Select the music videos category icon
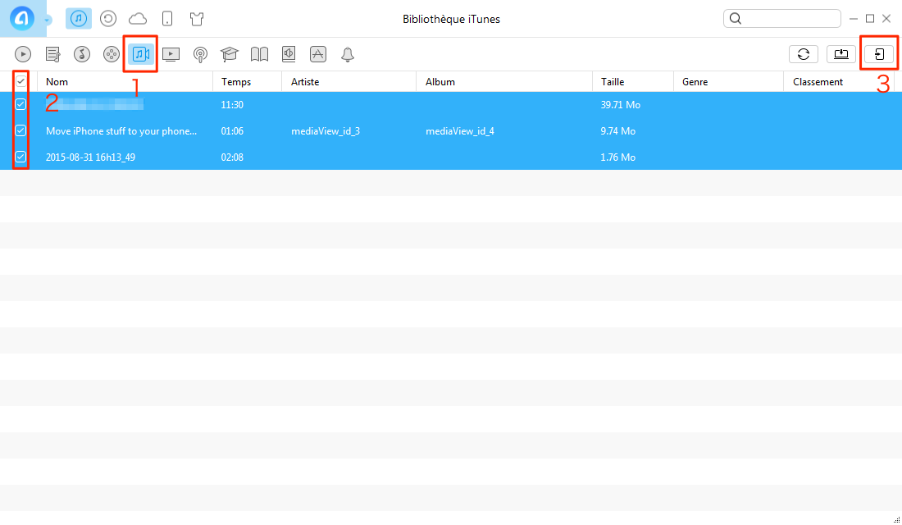 coord(141,54)
